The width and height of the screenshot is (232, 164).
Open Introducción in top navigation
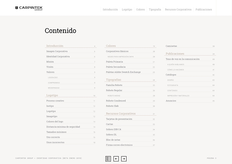click(x=110, y=10)
